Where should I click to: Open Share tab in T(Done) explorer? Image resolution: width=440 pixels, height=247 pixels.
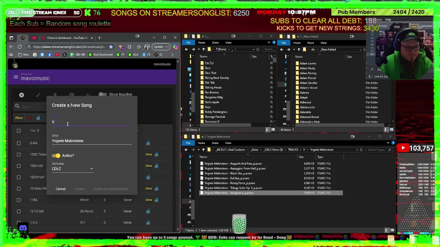click(x=215, y=43)
